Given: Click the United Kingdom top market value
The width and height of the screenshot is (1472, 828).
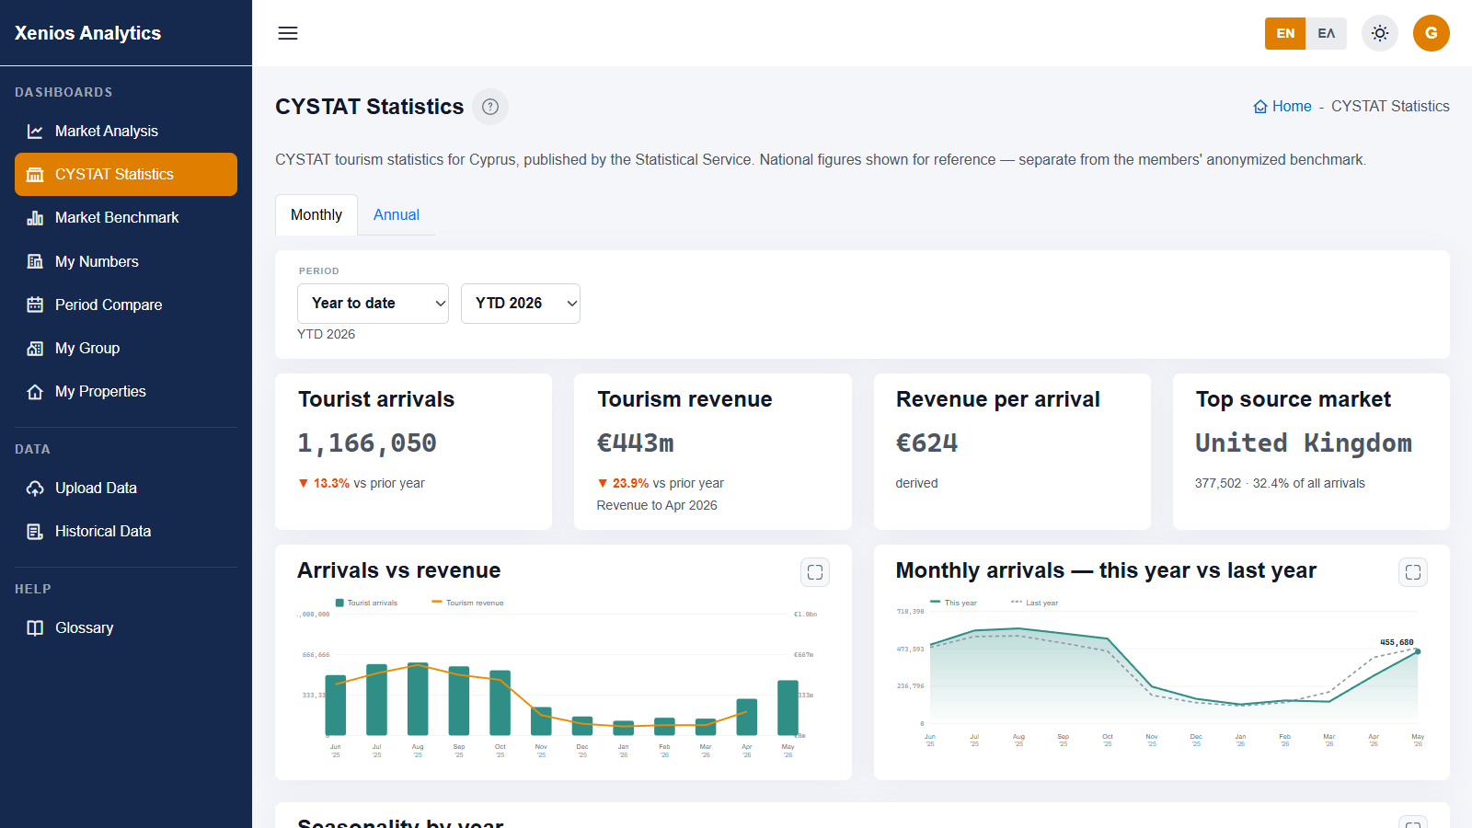Looking at the screenshot, I should 1304,443.
